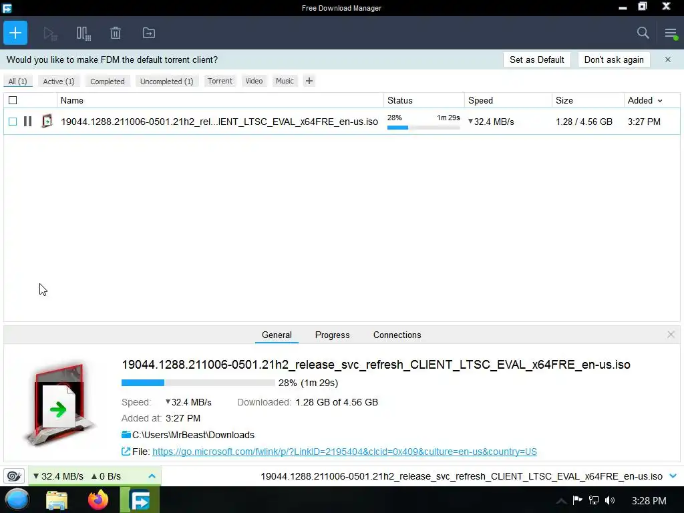Select the Video filter tab
The image size is (684, 513).
[x=254, y=81]
